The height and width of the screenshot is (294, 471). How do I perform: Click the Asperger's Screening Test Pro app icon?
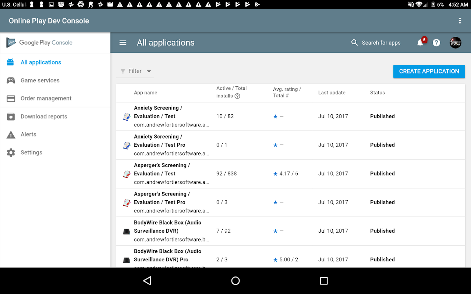click(x=127, y=202)
